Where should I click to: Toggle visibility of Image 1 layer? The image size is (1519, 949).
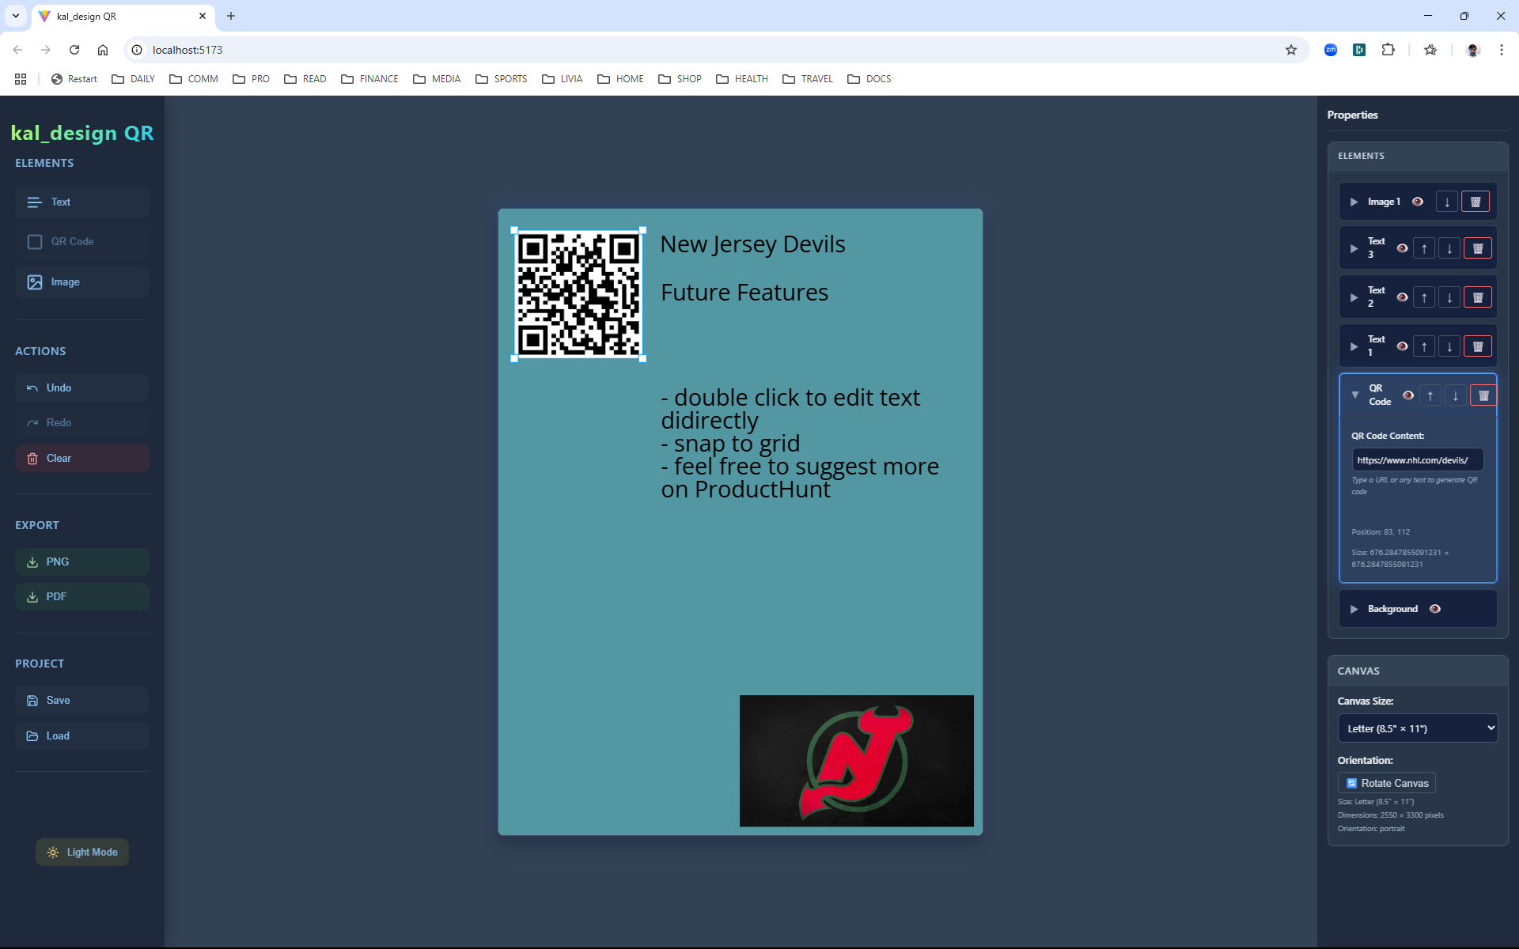click(1418, 202)
